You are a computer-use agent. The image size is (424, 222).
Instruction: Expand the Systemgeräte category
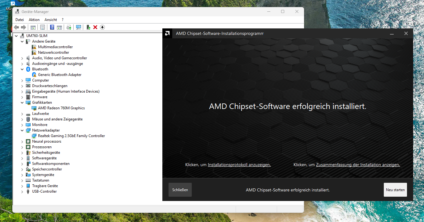pyautogui.click(x=22, y=175)
